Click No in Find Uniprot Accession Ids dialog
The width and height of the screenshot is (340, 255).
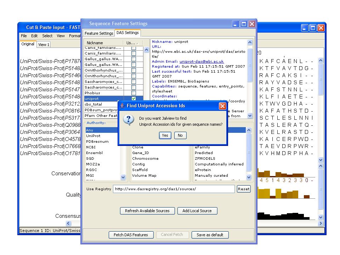[x=180, y=135]
